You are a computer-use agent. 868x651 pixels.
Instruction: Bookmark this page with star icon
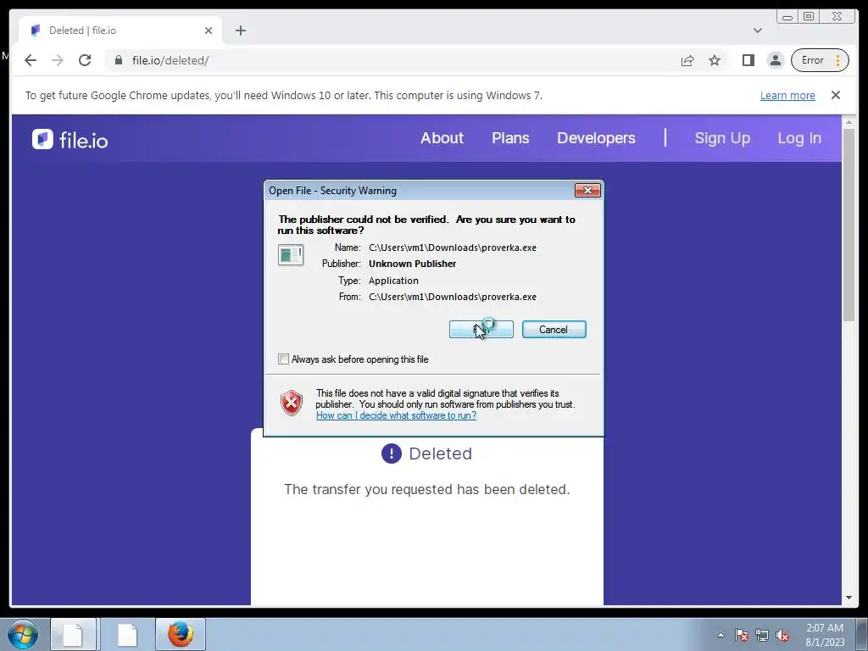point(715,60)
